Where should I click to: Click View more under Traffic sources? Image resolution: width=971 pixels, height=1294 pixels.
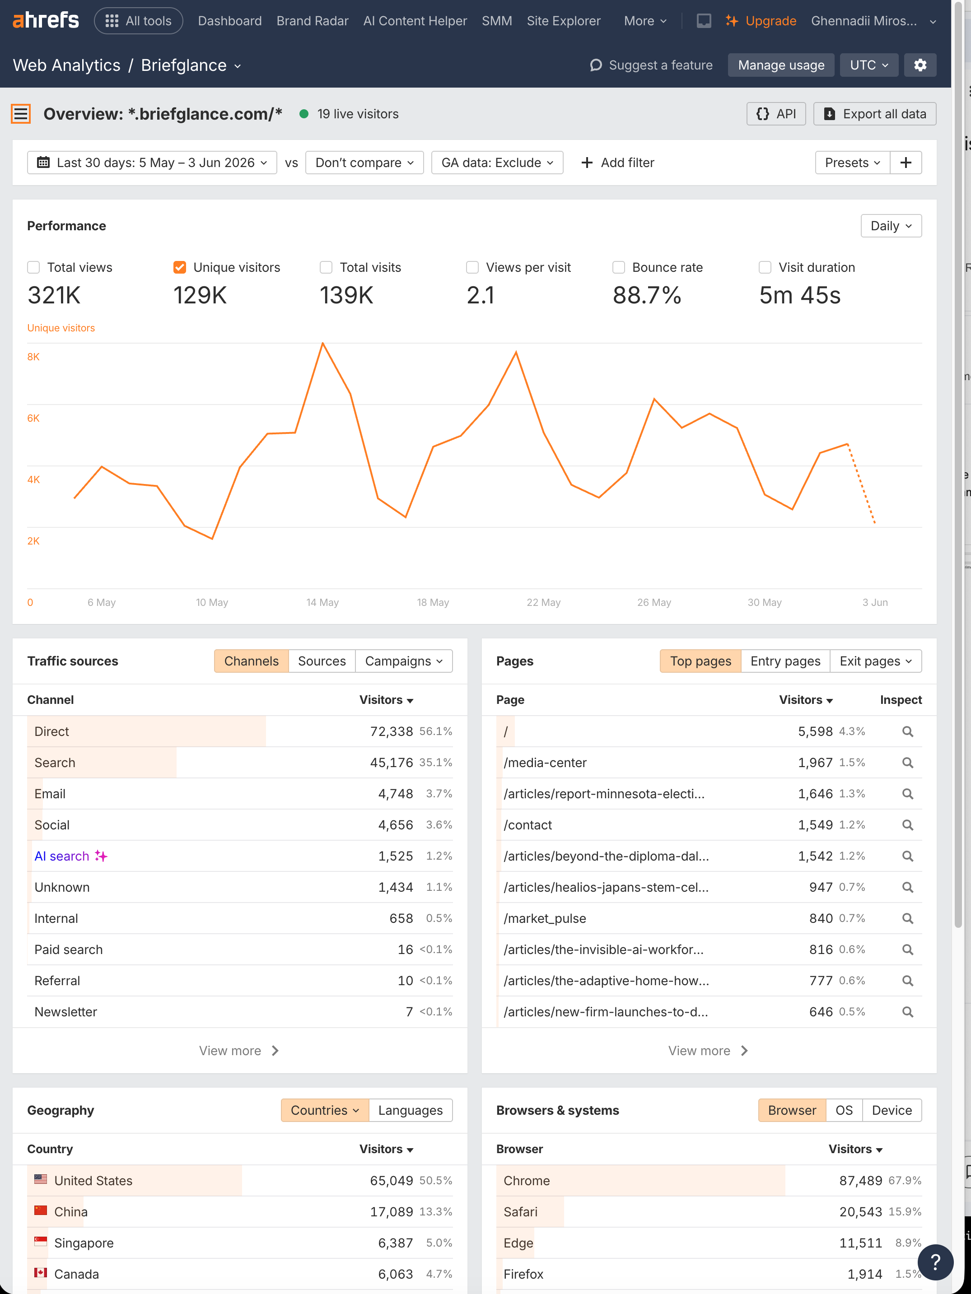239,1051
